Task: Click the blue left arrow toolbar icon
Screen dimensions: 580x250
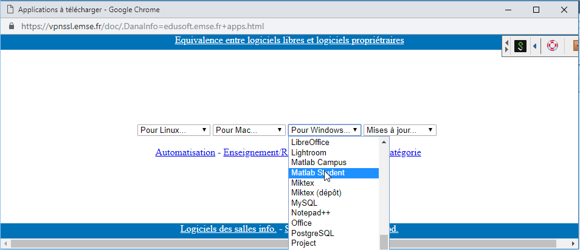Action: [x=534, y=46]
